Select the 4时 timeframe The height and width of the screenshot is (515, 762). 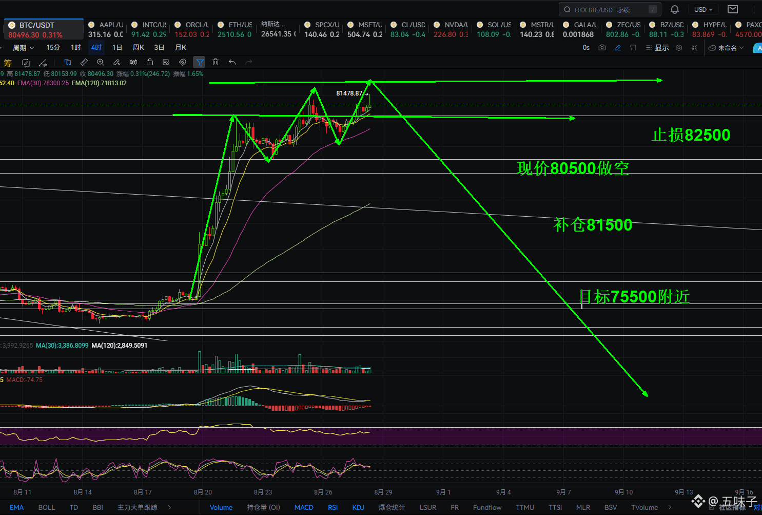[96, 47]
